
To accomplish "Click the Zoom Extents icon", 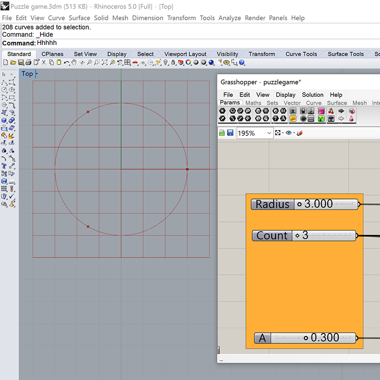I will click(x=104, y=63).
